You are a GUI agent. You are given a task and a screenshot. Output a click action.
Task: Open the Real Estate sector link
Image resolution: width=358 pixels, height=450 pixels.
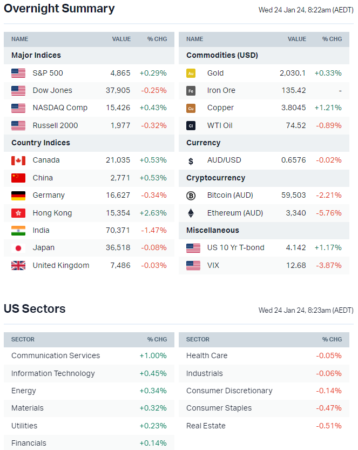(x=206, y=426)
